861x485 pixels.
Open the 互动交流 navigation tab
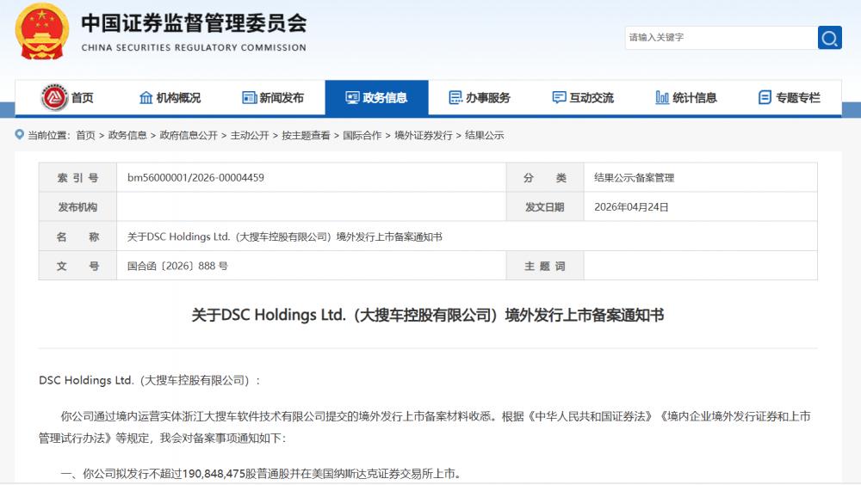pos(583,98)
